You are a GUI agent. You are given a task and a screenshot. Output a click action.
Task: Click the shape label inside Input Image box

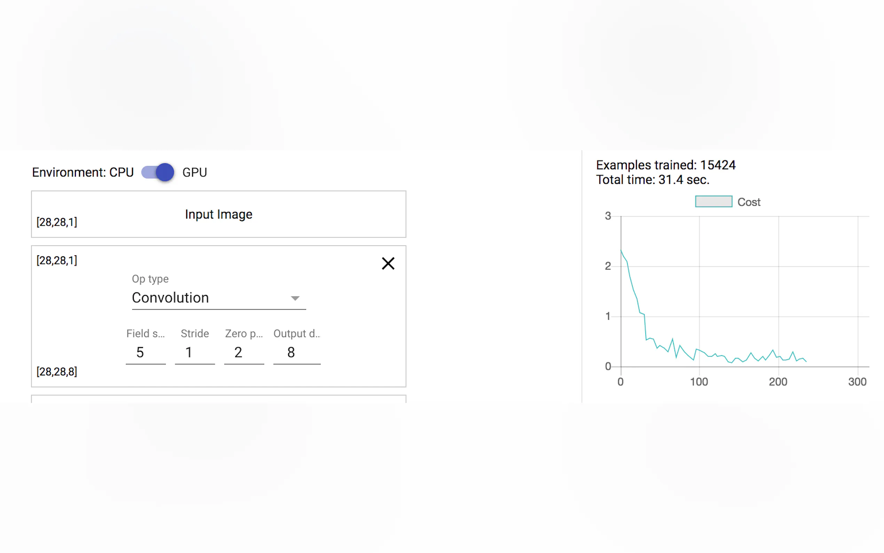[57, 223]
